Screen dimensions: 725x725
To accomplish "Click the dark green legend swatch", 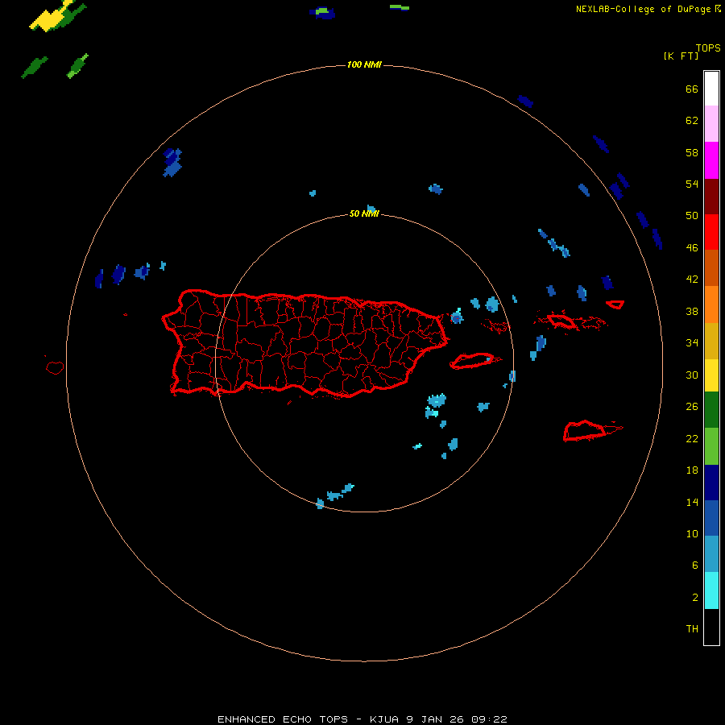I will pos(711,410).
